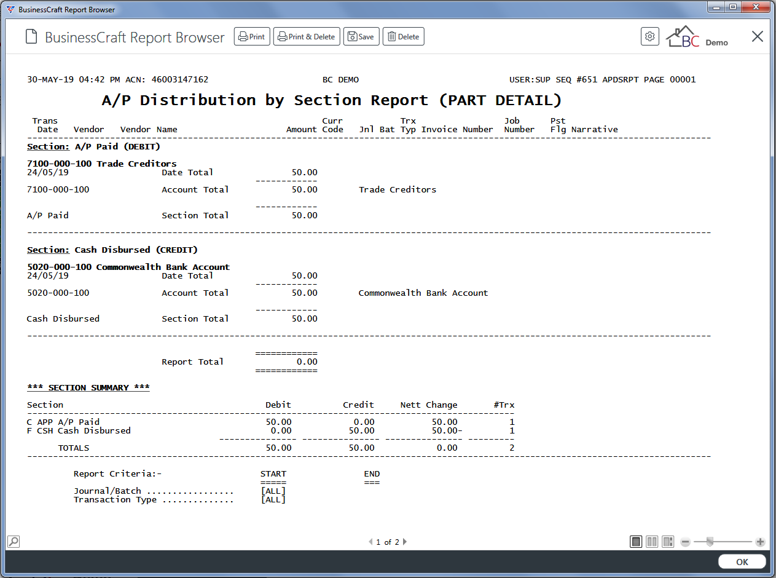776x578 pixels.
Task: Click the 'Nett Change' column header
Action: tap(429, 405)
